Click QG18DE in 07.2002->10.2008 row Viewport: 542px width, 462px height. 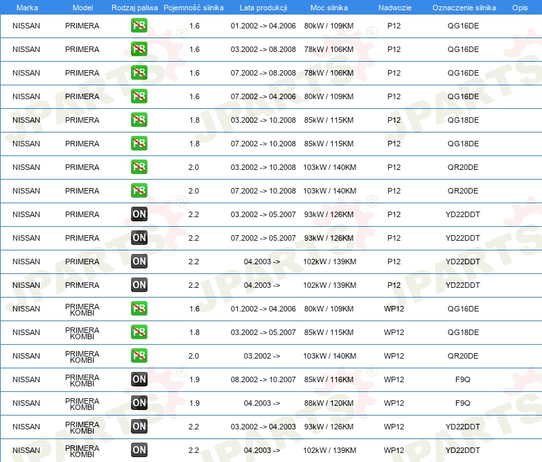click(463, 144)
